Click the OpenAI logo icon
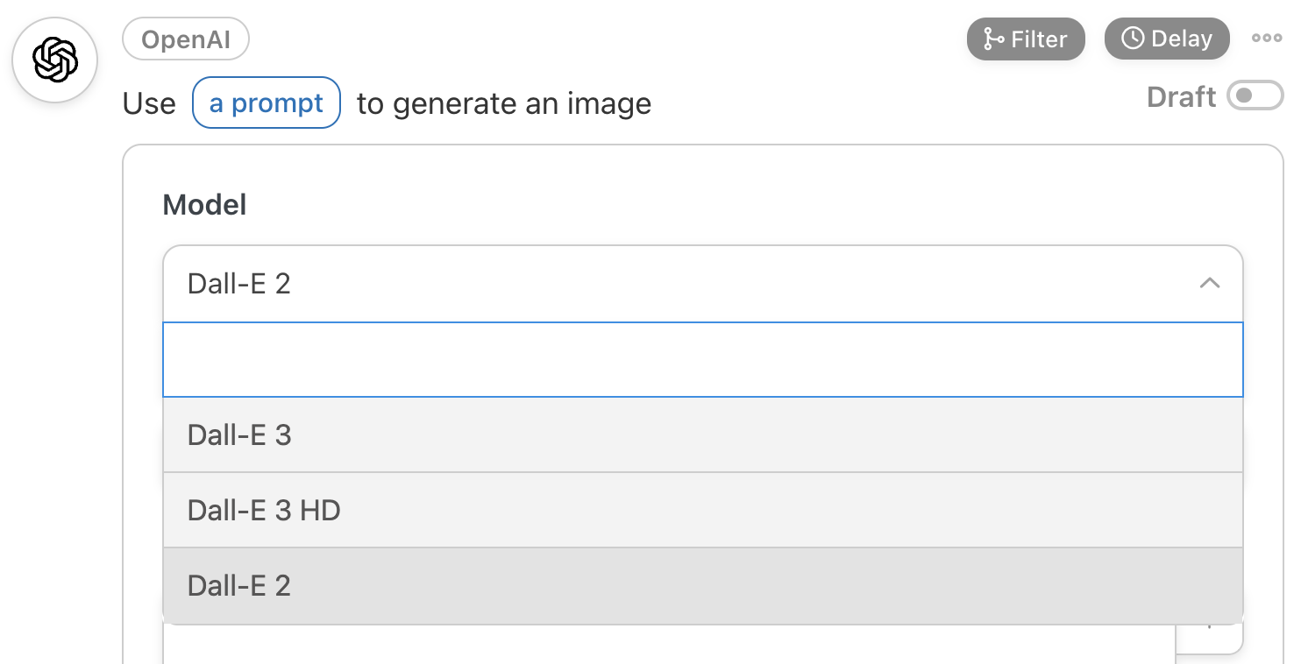 [55, 60]
